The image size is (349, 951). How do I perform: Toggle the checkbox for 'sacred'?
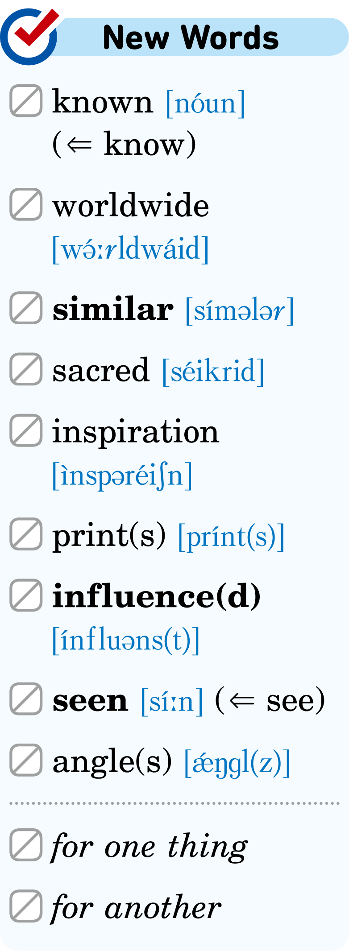(x=26, y=369)
